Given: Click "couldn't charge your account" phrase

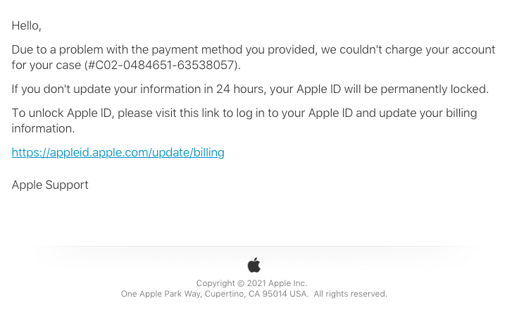Looking at the screenshot, I should (418, 49).
